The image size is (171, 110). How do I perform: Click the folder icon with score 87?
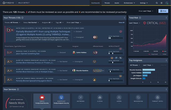8,52
